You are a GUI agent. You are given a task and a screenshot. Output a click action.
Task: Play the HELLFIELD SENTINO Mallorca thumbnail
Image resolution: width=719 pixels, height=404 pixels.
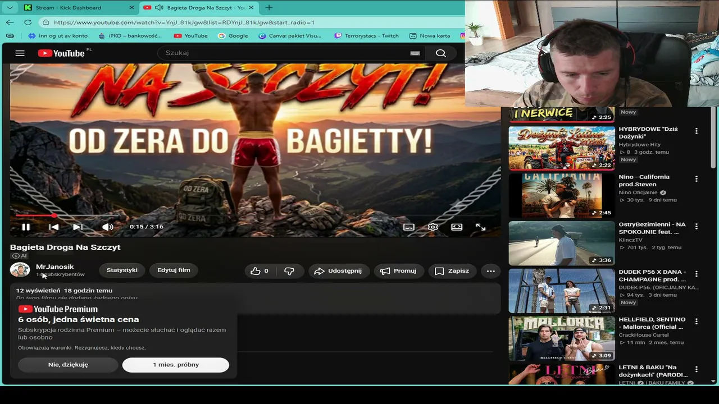click(x=562, y=338)
